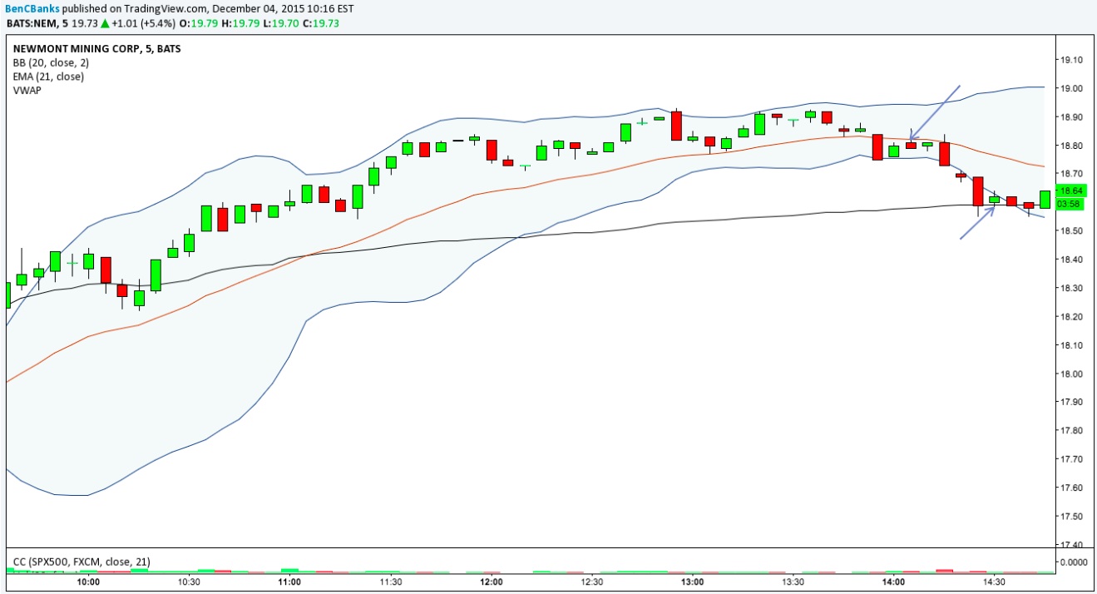The image size is (1097, 594).
Task: Click the 14:00 time axis label
Action: click(x=893, y=582)
